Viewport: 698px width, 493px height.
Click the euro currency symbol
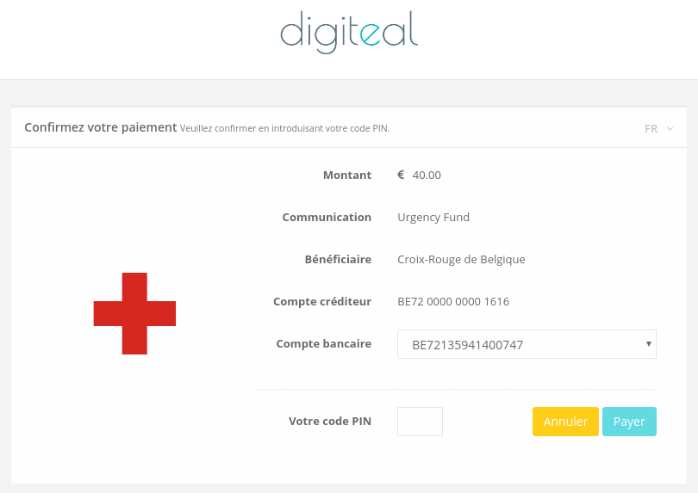(x=401, y=175)
